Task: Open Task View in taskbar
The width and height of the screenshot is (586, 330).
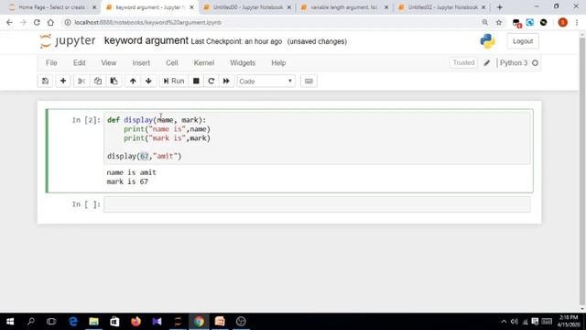Action: click(x=51, y=322)
